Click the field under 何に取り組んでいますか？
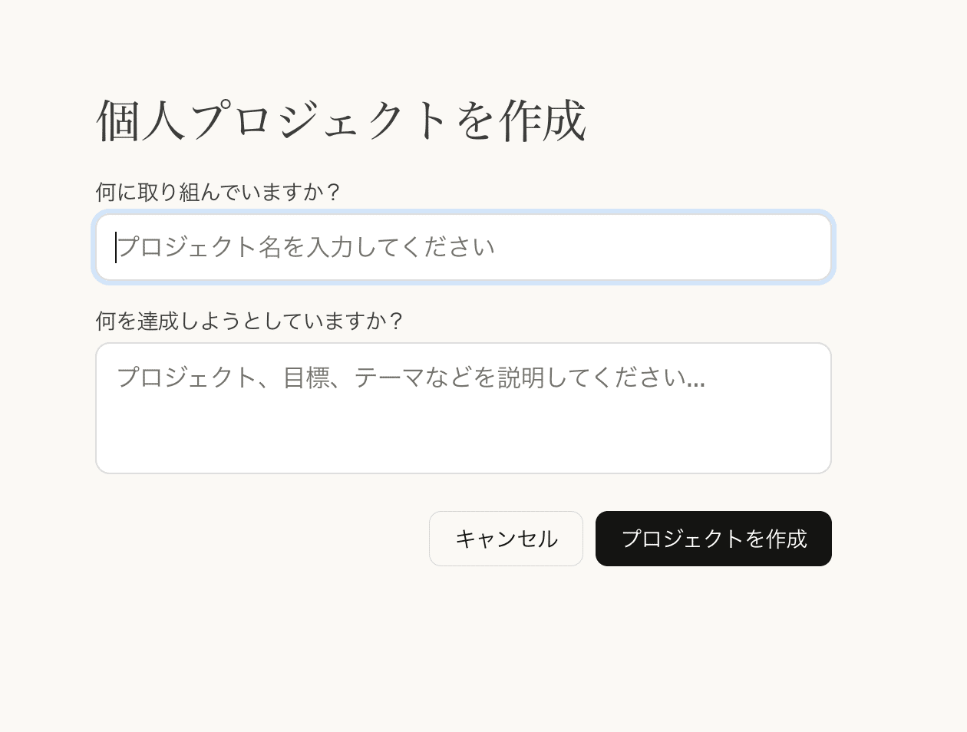The image size is (967, 732). (x=463, y=247)
